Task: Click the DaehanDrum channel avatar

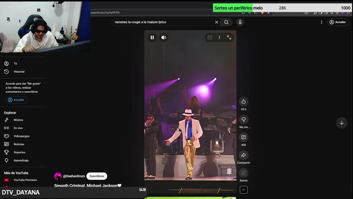Action: coord(58,176)
